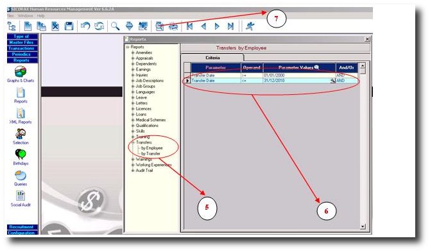Select the by Transfer report item
Image resolution: width=430 pixels, height=252 pixels.
coord(151,154)
